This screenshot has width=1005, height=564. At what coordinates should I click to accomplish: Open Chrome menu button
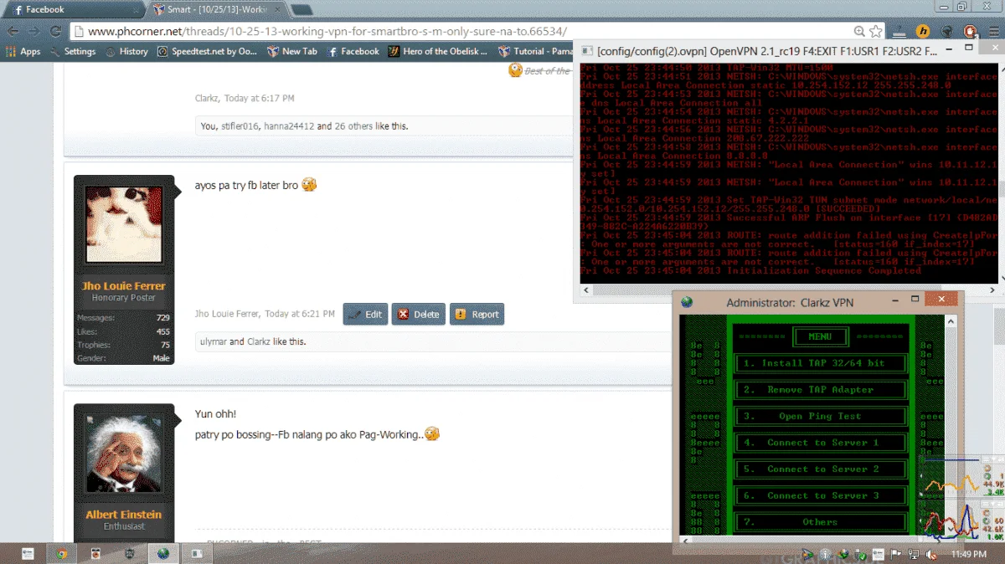tap(992, 31)
